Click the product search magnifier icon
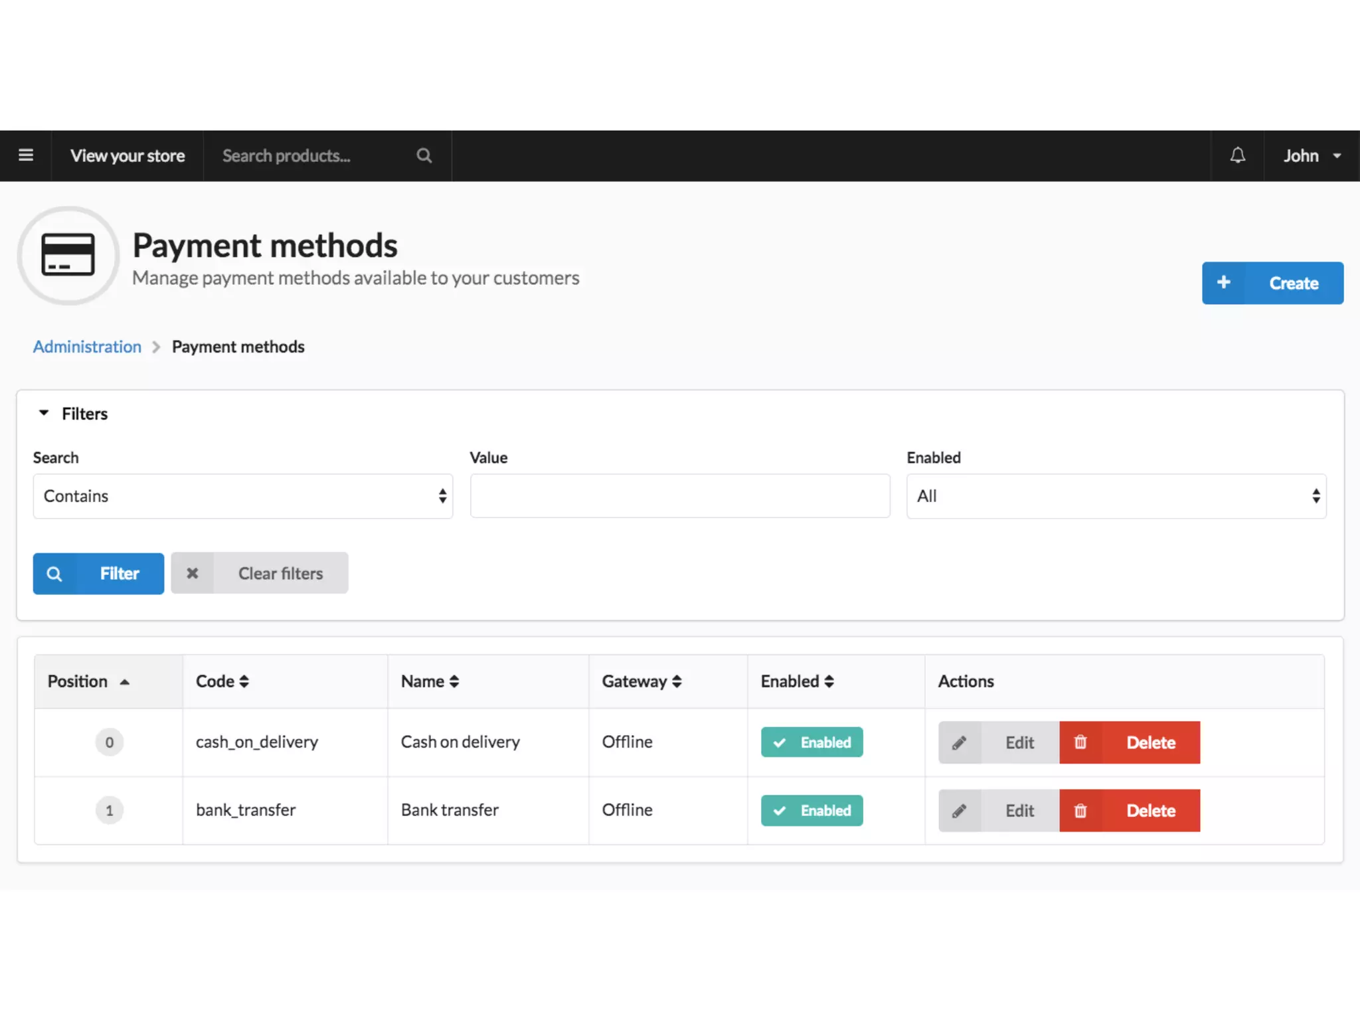 pyautogui.click(x=424, y=155)
